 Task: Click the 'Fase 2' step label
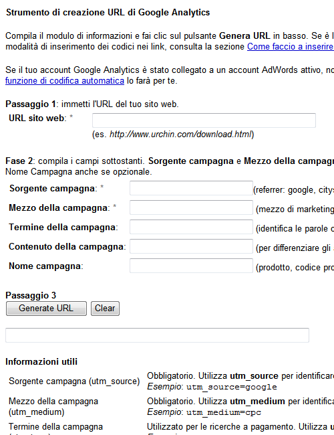pos(19,161)
